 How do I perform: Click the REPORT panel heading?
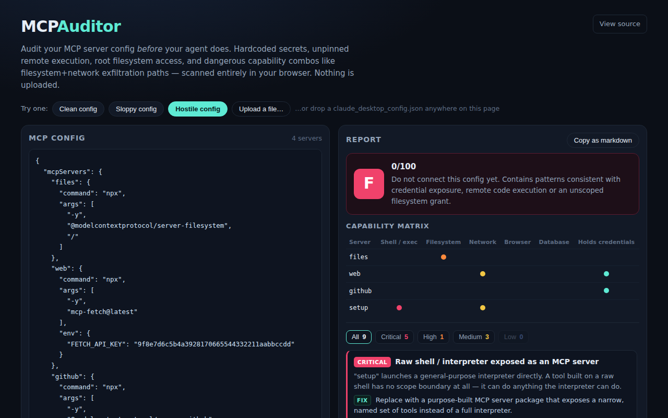pyautogui.click(x=364, y=140)
